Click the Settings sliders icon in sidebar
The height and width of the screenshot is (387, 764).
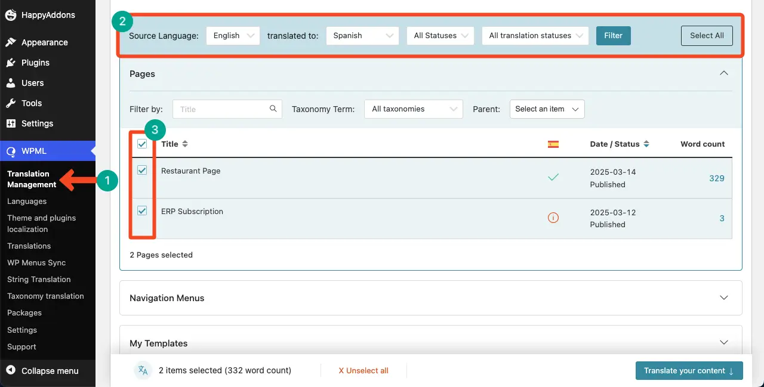(11, 123)
